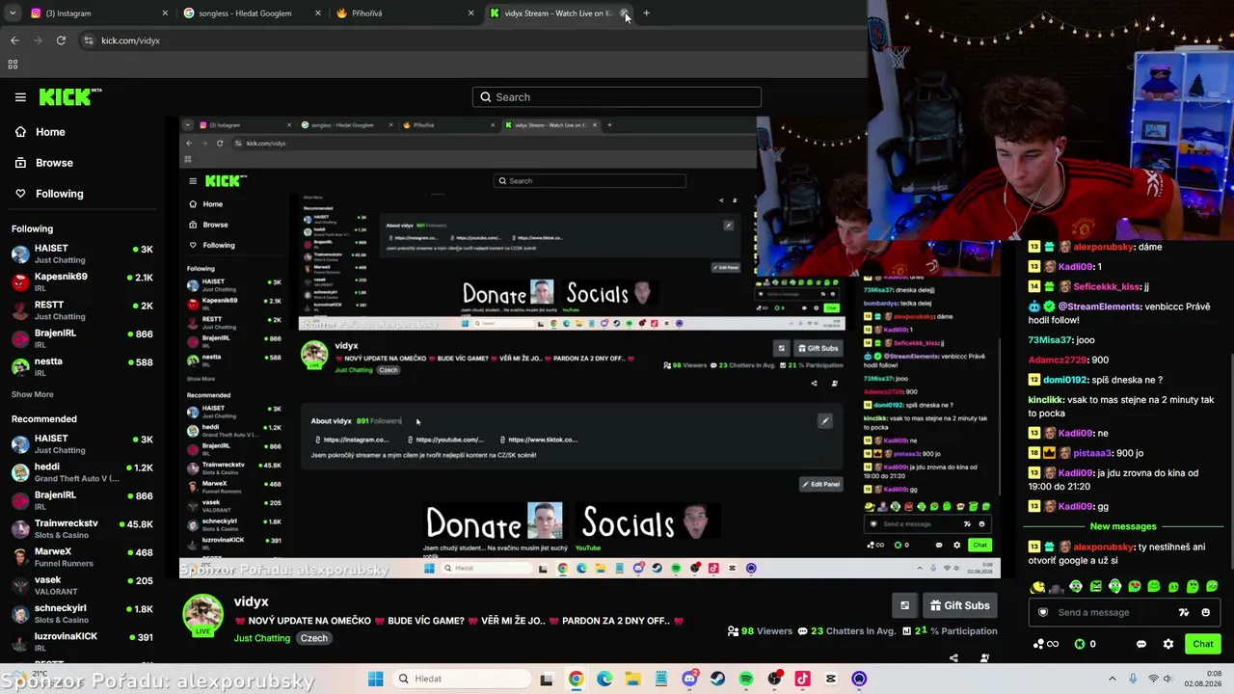The height and width of the screenshot is (694, 1234).
Task: Go back in browser history
Action: (x=14, y=40)
